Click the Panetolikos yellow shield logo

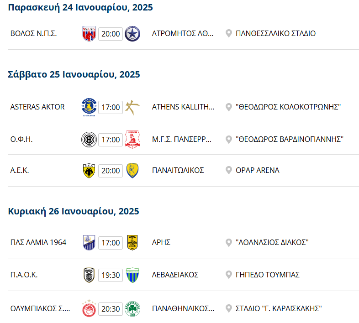[x=132, y=171]
